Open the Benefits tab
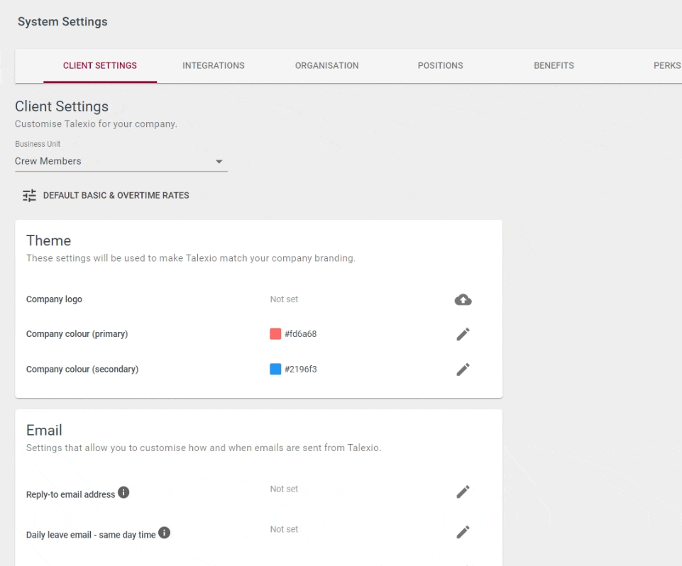The width and height of the screenshot is (682, 566). pyautogui.click(x=554, y=66)
